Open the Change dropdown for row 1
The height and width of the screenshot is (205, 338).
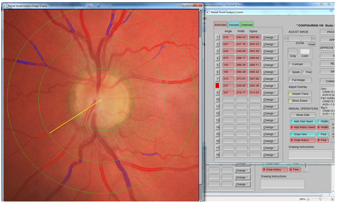pyautogui.click(x=270, y=37)
